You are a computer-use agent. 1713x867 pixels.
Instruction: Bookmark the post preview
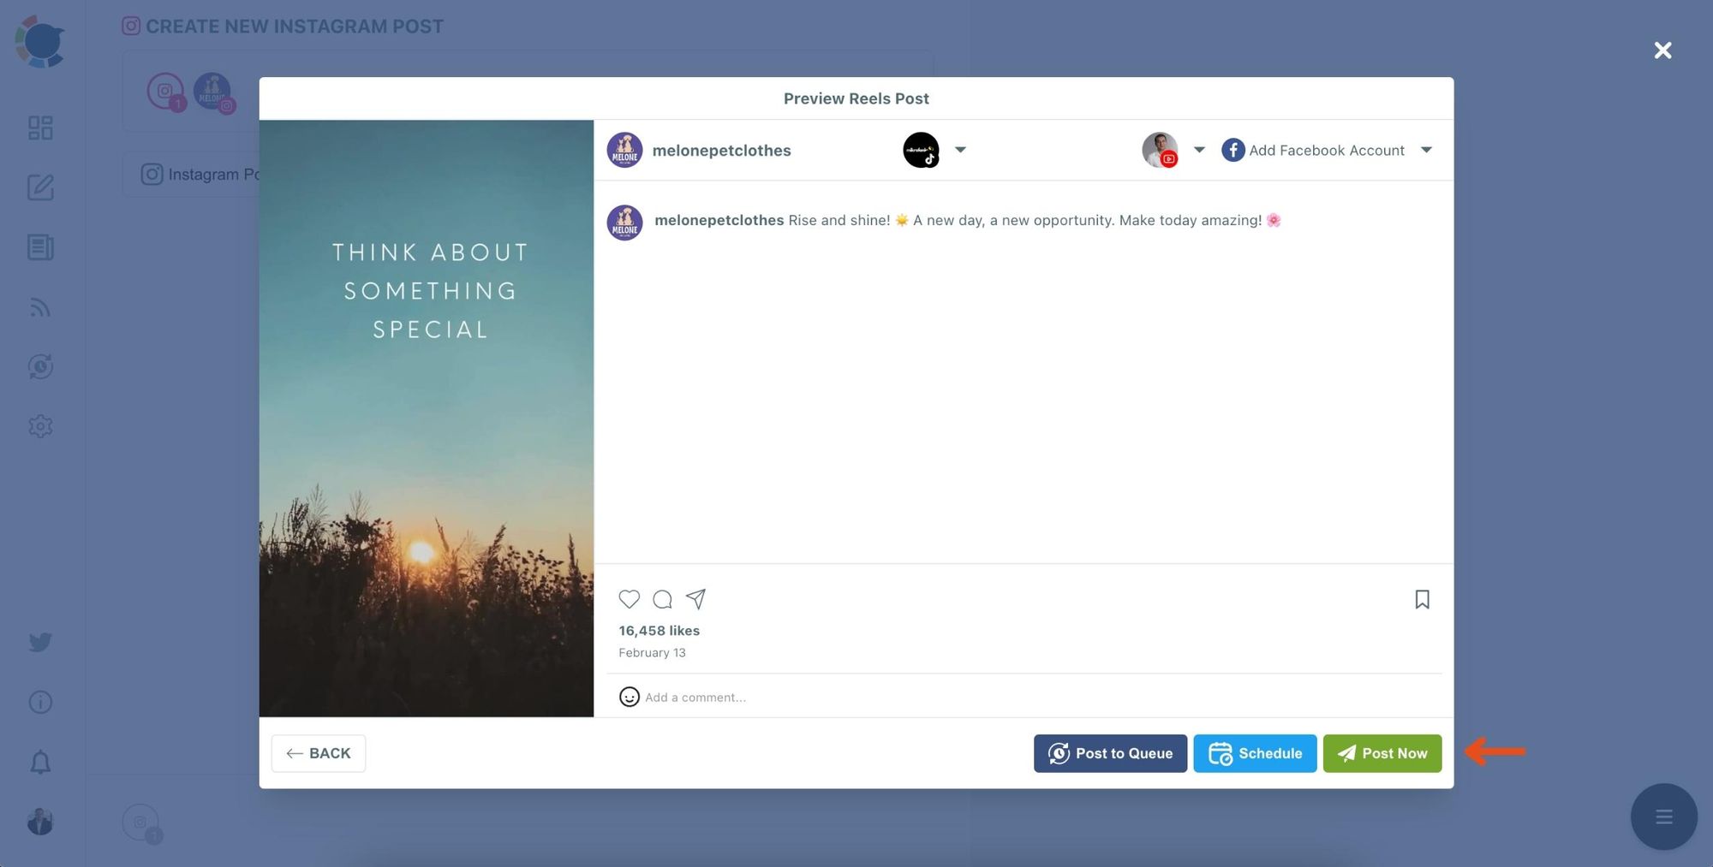click(1422, 599)
